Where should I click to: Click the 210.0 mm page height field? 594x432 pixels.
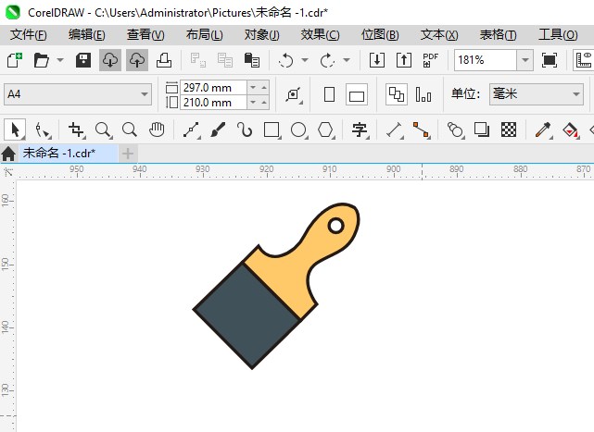pyautogui.click(x=213, y=103)
